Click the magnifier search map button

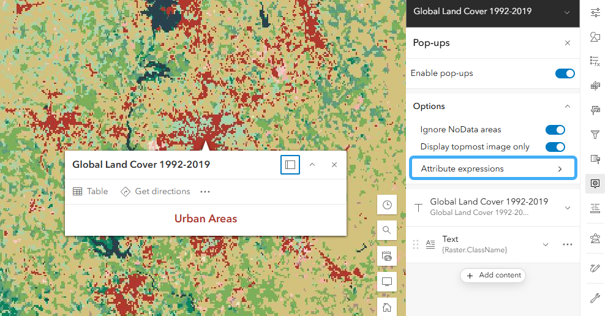click(x=387, y=230)
